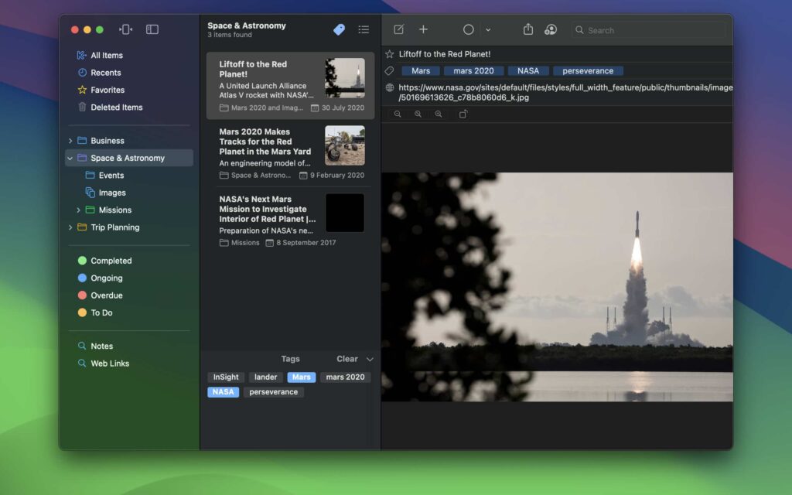Screen dimensions: 792x495
Task: Star the Liftoff to the Red Planet item
Action: (388, 54)
